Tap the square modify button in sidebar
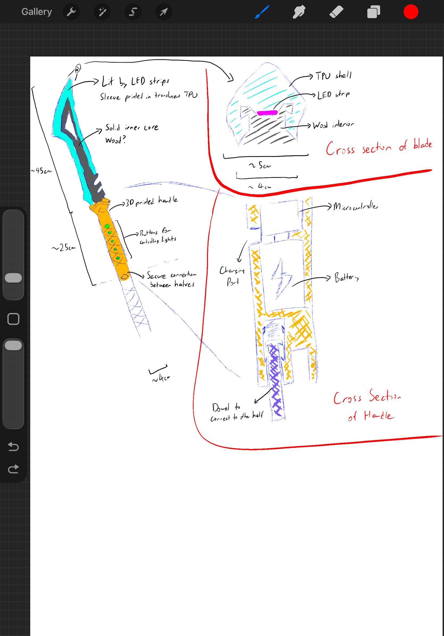Viewport: 444px width, 636px height. [x=13, y=319]
